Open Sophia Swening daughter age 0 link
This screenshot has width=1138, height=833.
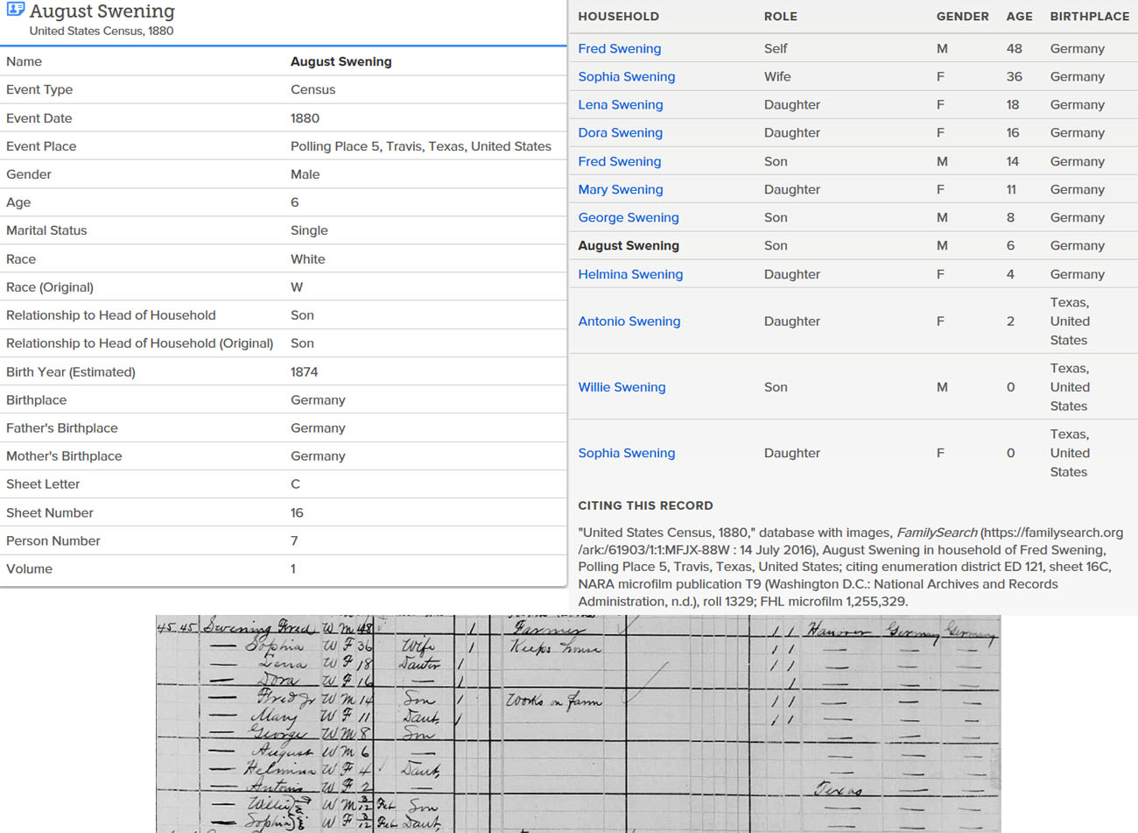click(x=627, y=453)
